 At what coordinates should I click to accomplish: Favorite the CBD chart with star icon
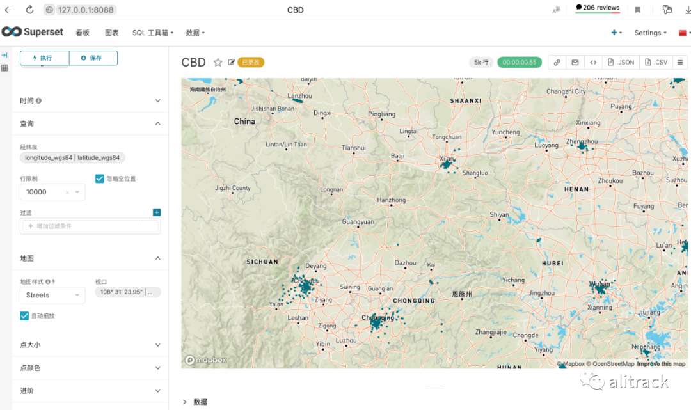point(218,63)
